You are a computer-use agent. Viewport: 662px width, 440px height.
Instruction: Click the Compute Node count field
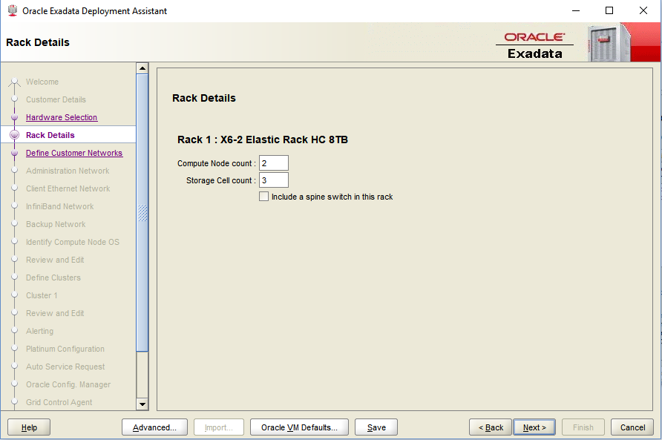273,163
